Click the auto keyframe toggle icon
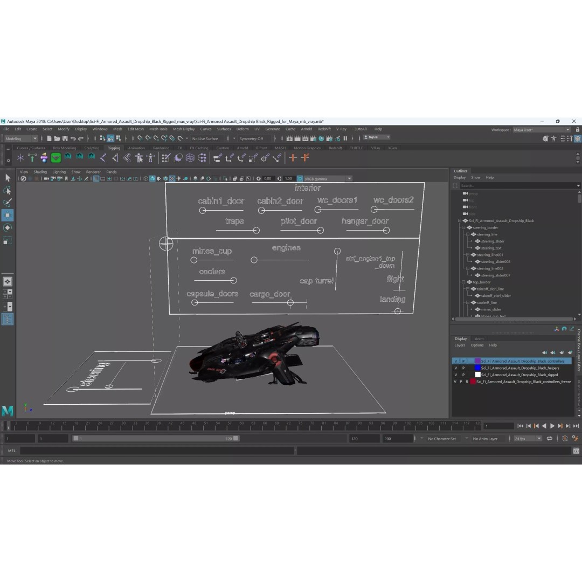This screenshot has height=582, width=582. [565, 438]
